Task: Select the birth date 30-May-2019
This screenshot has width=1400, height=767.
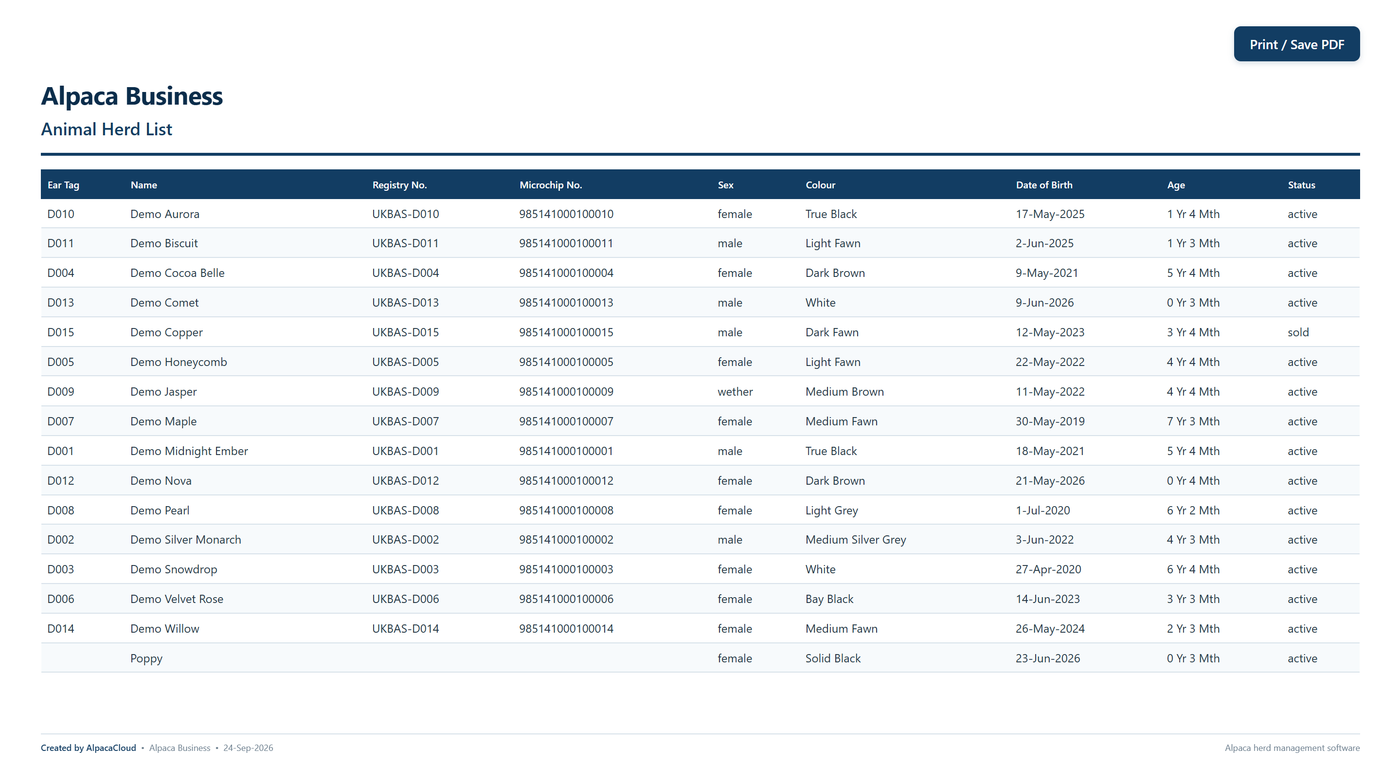Action: click(x=1049, y=421)
